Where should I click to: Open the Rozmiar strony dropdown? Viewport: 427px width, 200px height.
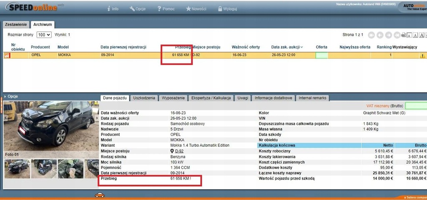pyautogui.click(x=44, y=35)
